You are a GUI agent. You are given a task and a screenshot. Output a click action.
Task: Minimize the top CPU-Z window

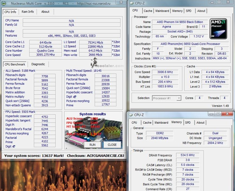(x=212, y=2)
